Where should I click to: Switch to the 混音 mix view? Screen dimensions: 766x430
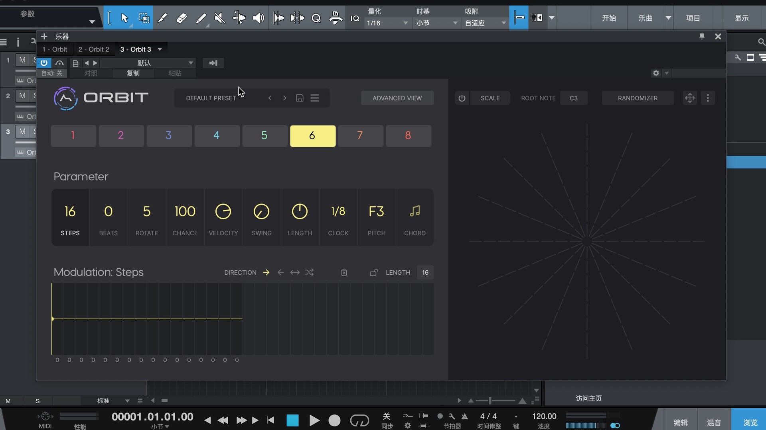click(x=714, y=422)
